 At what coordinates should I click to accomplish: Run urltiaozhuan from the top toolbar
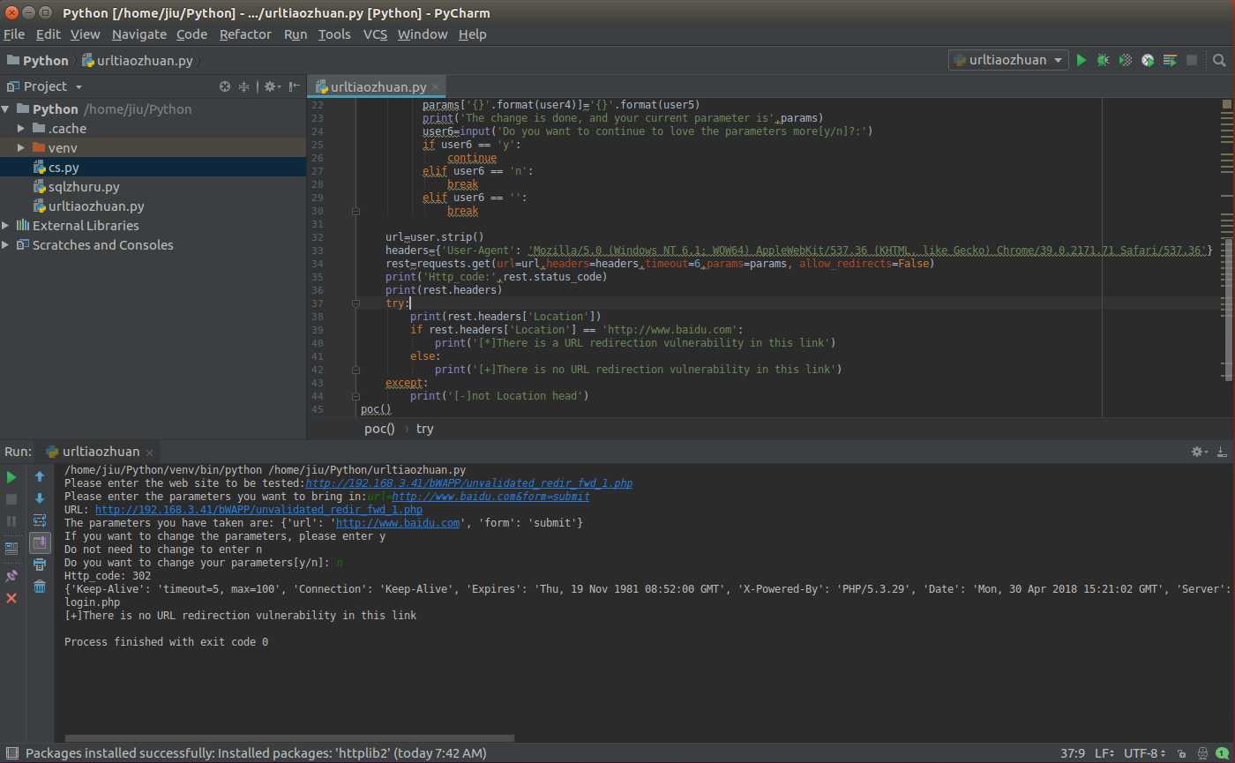[1082, 60]
